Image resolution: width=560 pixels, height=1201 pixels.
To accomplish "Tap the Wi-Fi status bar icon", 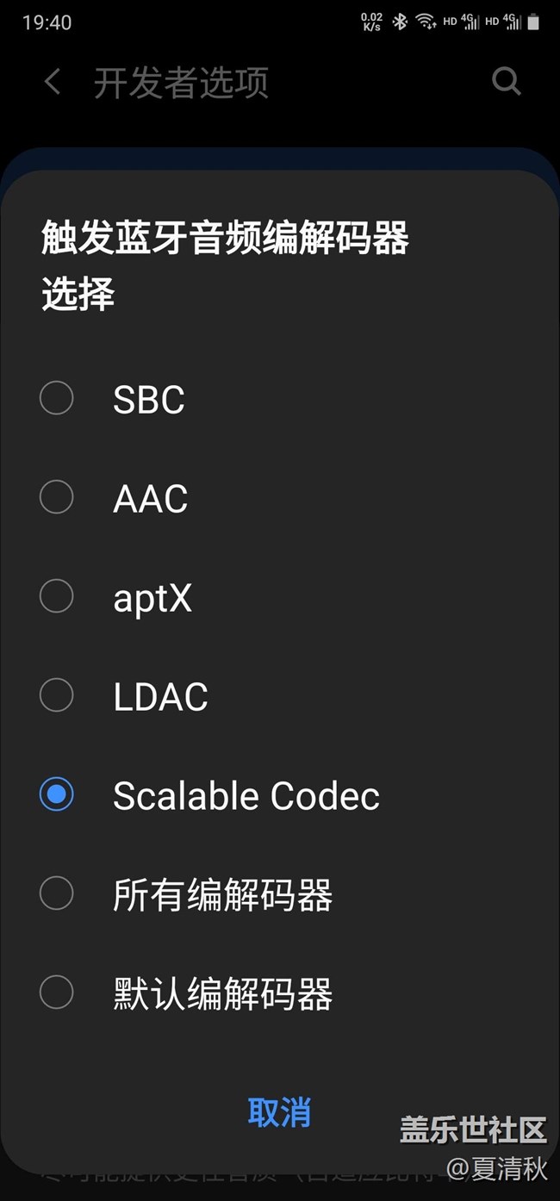I will (x=426, y=22).
